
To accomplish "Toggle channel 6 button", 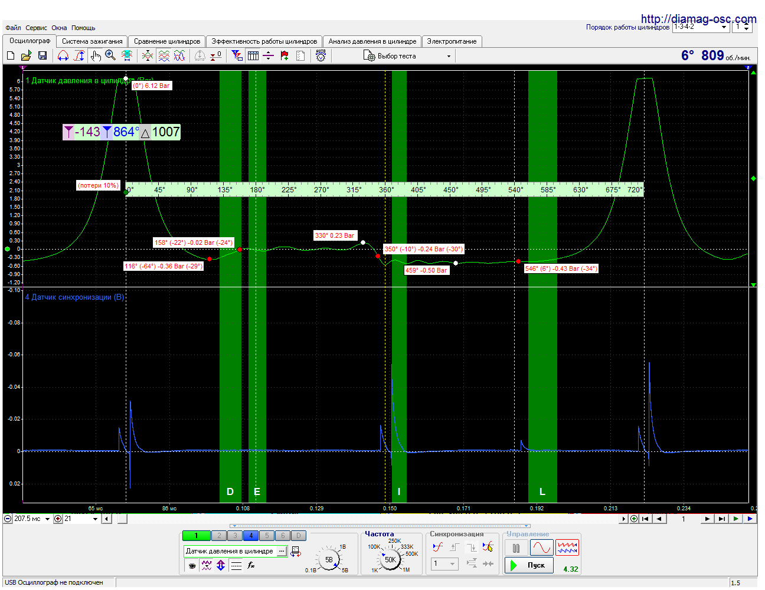I will 283,536.
